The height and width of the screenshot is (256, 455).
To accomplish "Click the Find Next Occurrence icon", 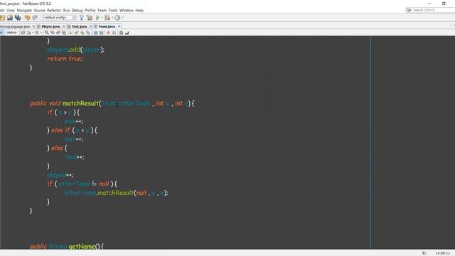I will pos(58,33).
